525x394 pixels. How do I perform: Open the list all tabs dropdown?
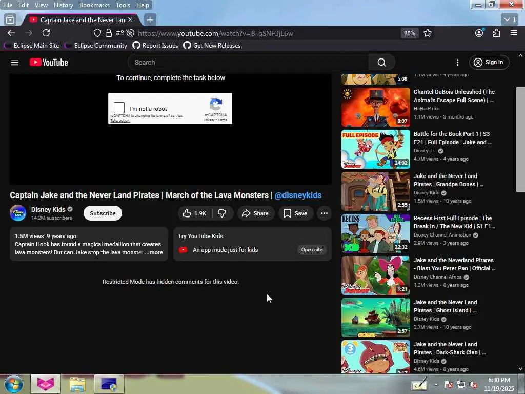510,20
